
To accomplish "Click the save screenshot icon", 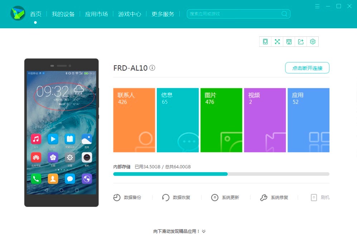I will pyautogui.click(x=289, y=41).
